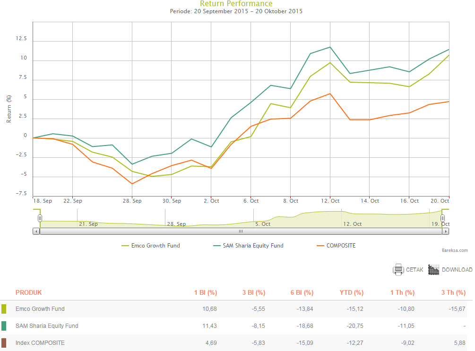Screen dimensions: 475x351
Task: Sort by the 1 Bl (%) column
Action: pos(206,292)
